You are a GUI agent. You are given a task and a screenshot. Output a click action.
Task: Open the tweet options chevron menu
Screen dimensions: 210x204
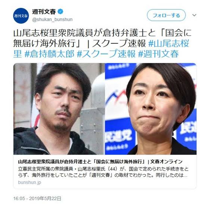click(194, 15)
